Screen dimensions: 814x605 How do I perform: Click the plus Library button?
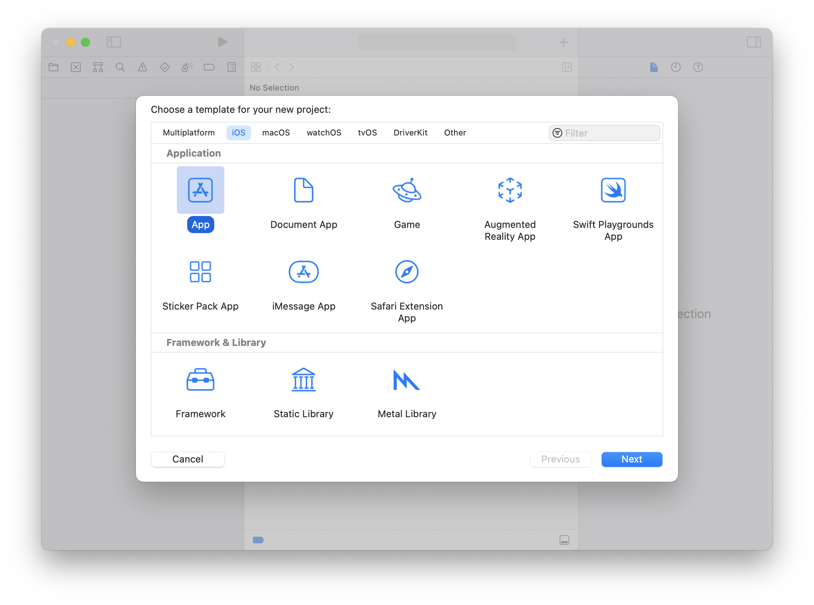564,42
